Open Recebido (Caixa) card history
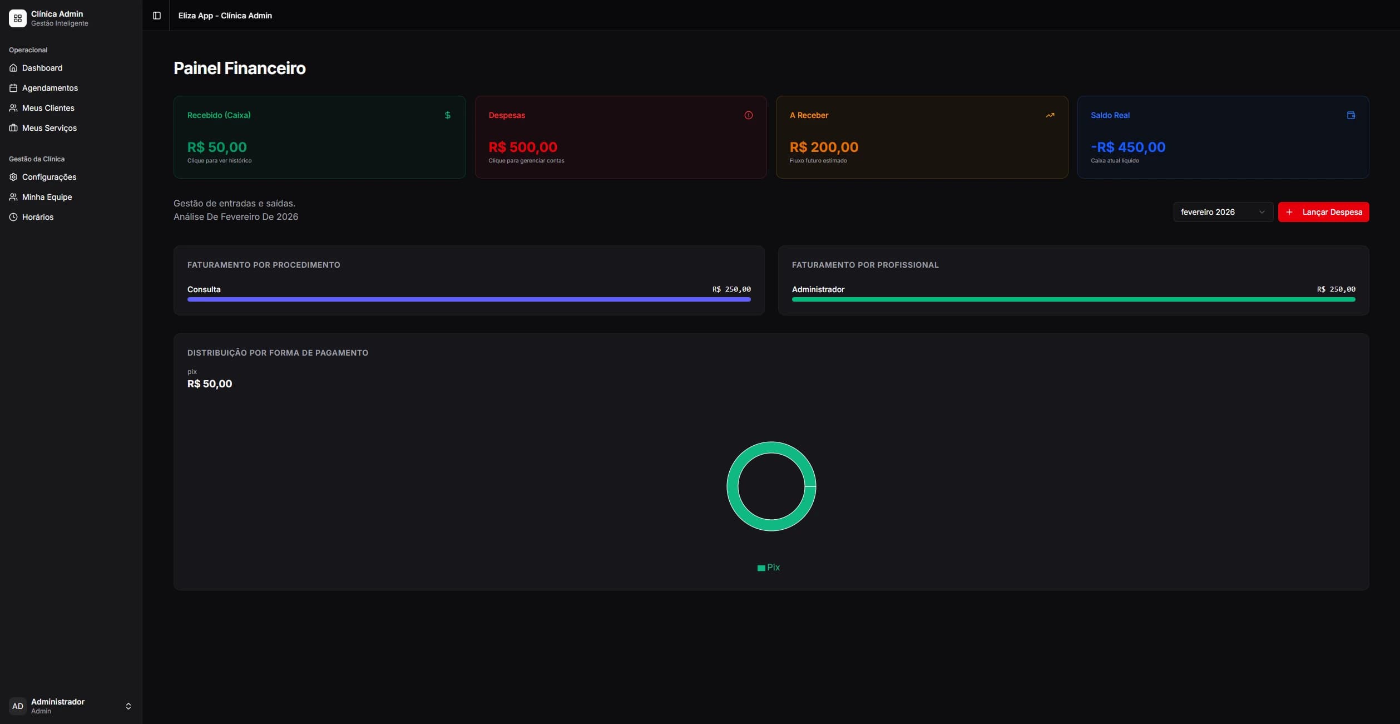 click(319, 137)
